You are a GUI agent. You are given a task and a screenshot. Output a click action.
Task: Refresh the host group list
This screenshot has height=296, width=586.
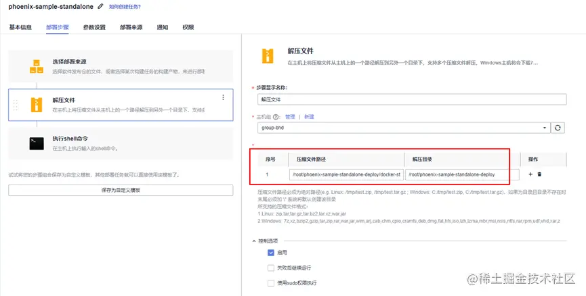coord(558,128)
